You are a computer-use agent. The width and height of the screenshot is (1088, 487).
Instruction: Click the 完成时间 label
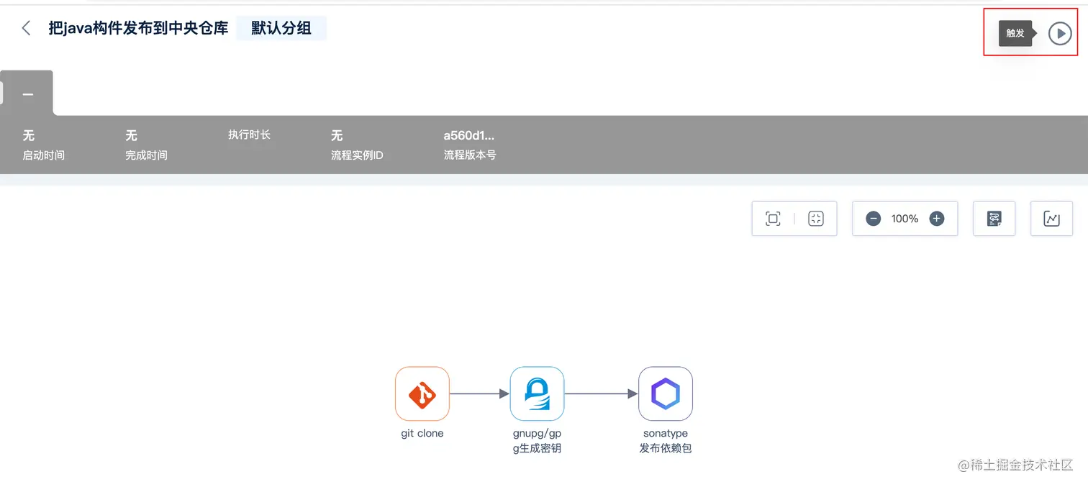click(x=146, y=155)
